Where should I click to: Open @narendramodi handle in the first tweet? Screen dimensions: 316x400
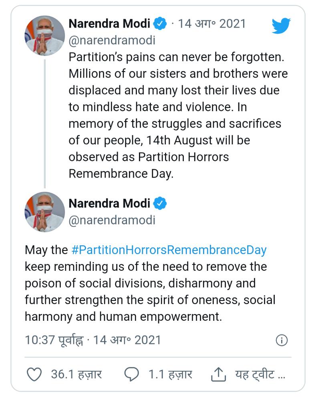tap(112, 40)
